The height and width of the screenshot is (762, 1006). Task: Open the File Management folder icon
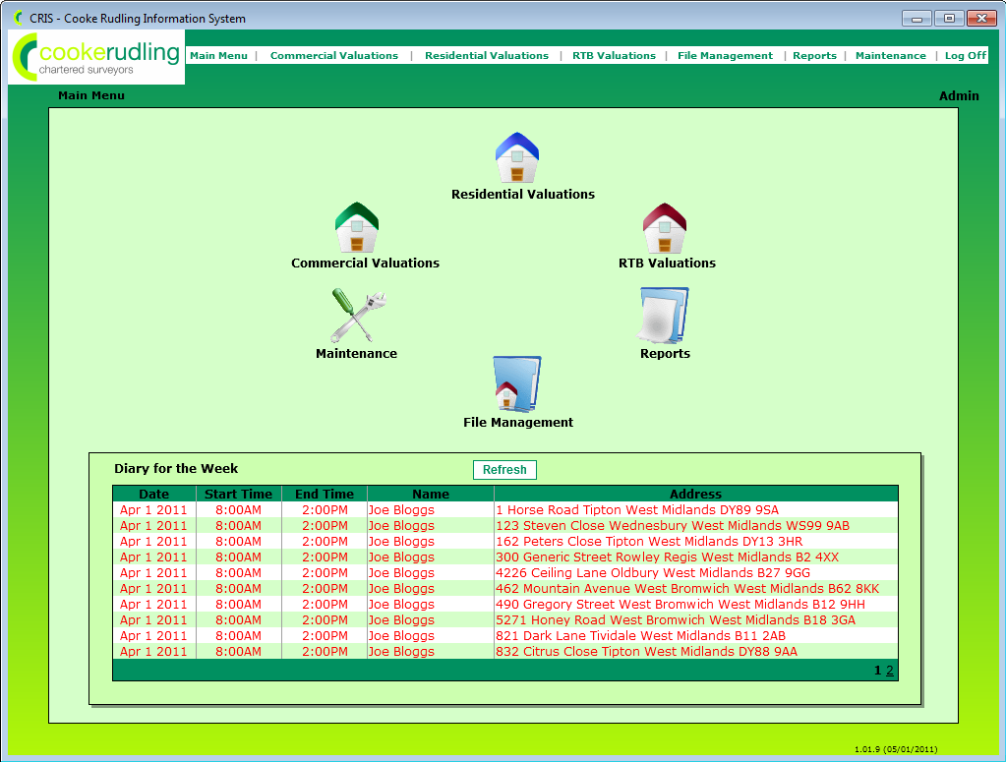[x=517, y=384]
